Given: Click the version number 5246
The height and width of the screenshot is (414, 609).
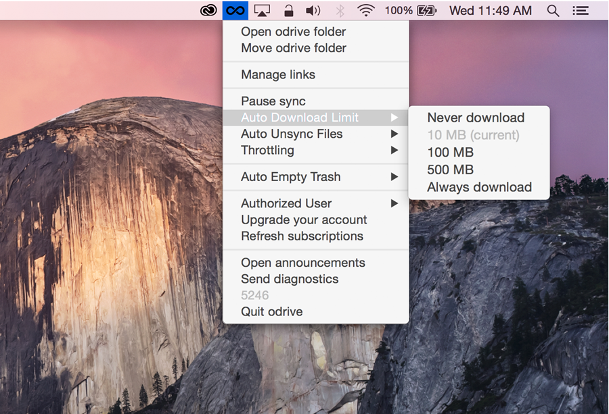Looking at the screenshot, I should click(255, 295).
